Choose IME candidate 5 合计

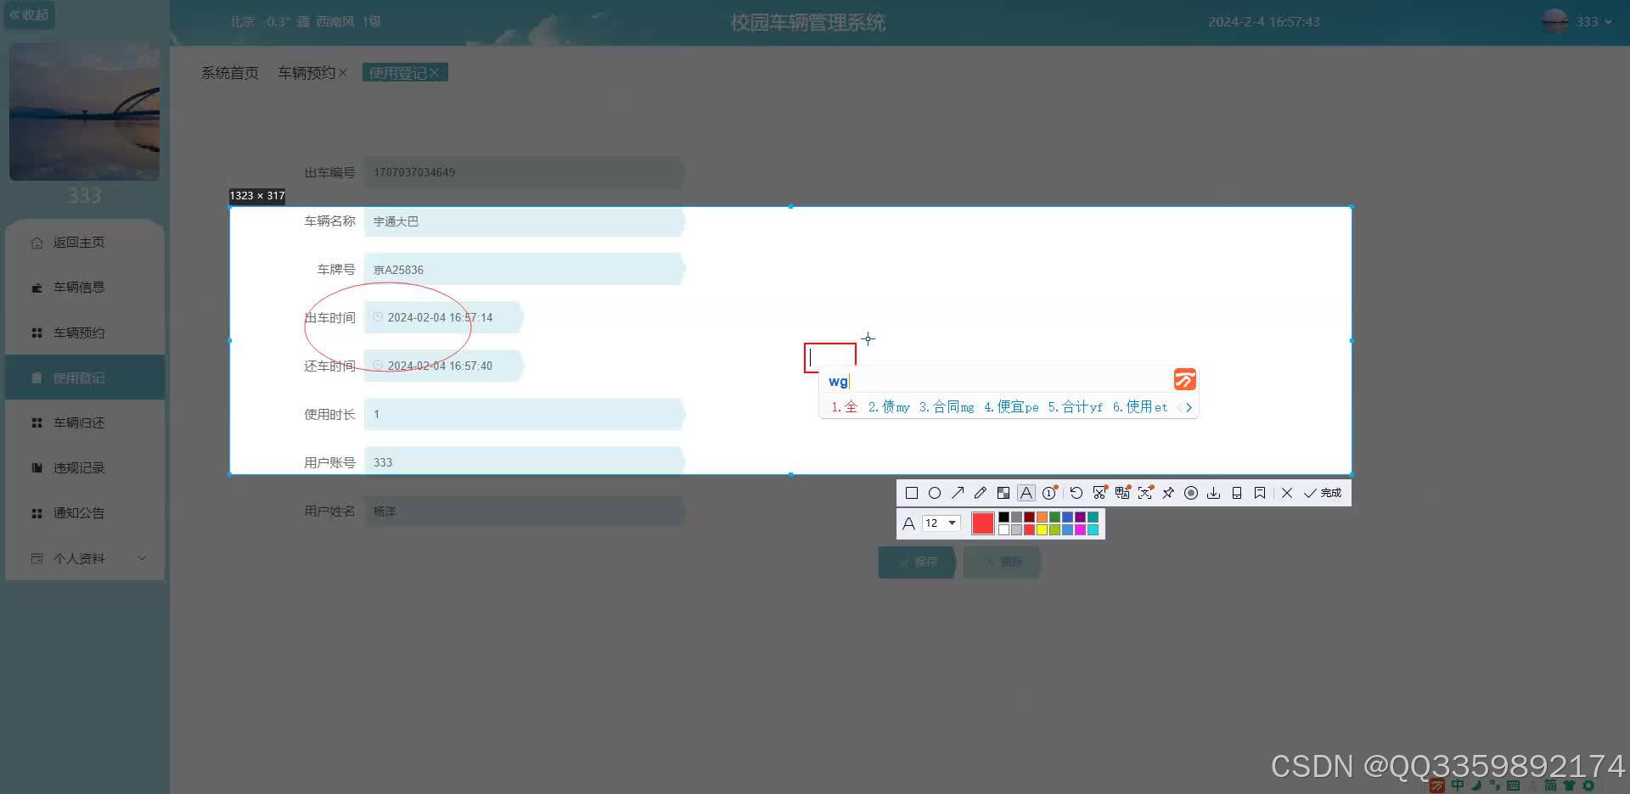coord(1075,407)
